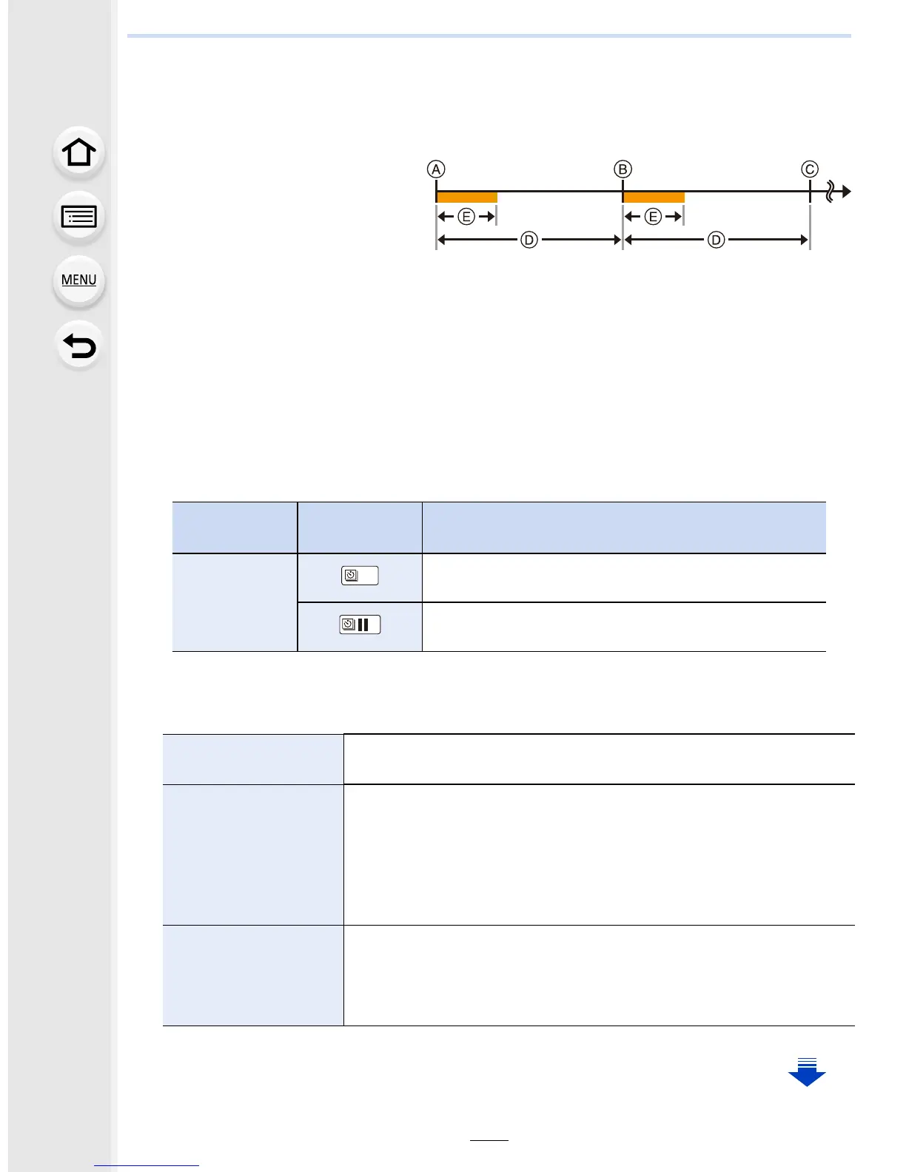Click the arrowhead at timeline end
Viewport: 906px width, 1172px height.
847,192
